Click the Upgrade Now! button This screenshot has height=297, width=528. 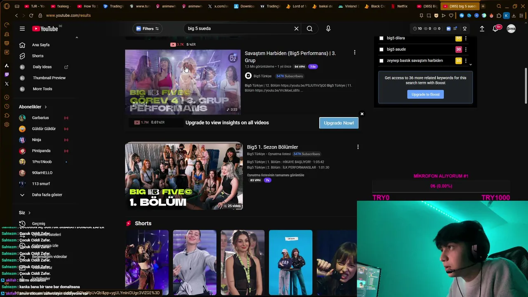pos(339,123)
